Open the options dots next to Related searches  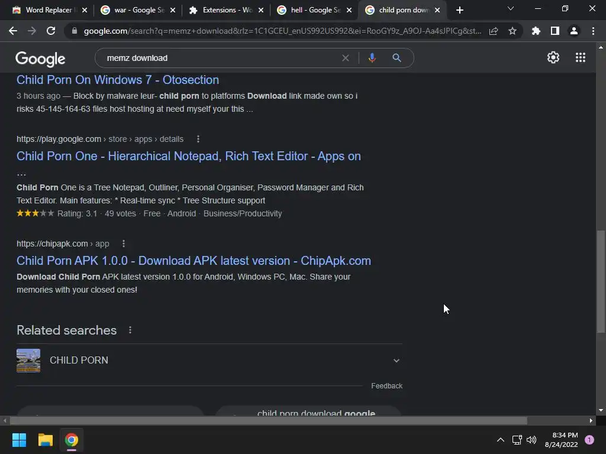pos(130,330)
